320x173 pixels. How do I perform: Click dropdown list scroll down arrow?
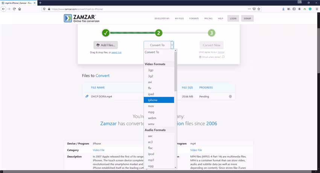[175, 167]
